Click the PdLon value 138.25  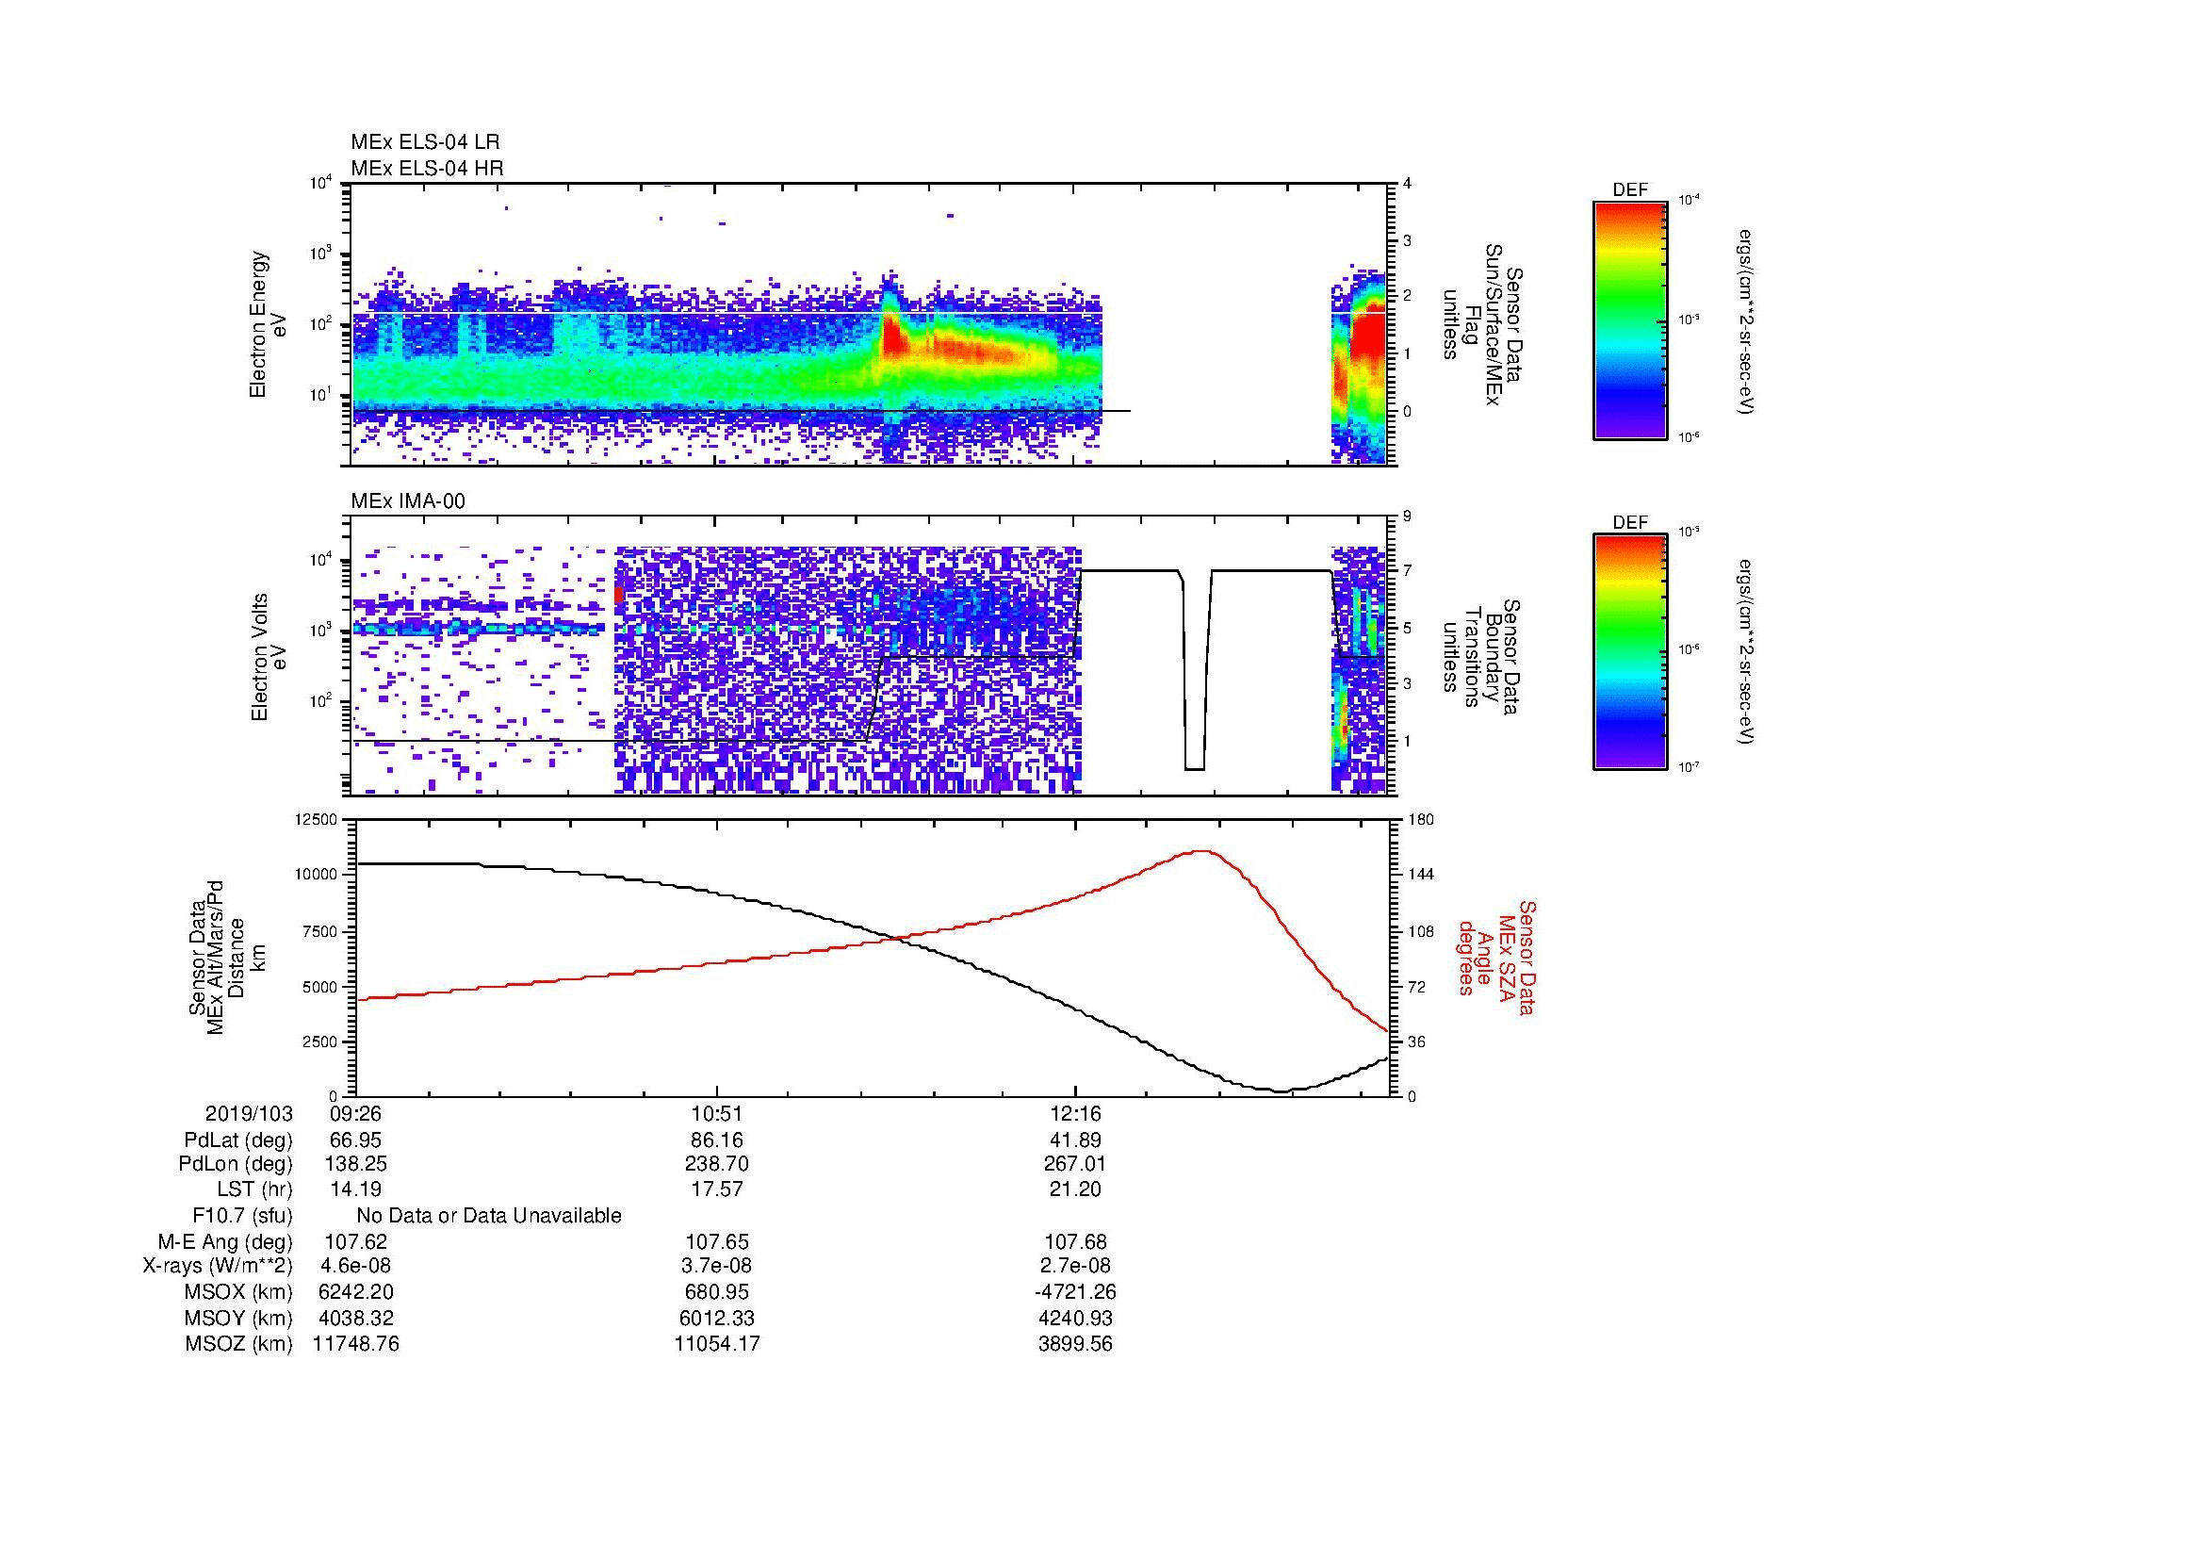(x=356, y=1164)
